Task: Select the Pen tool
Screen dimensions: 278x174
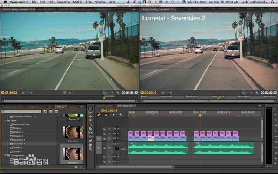Action: 90,141
